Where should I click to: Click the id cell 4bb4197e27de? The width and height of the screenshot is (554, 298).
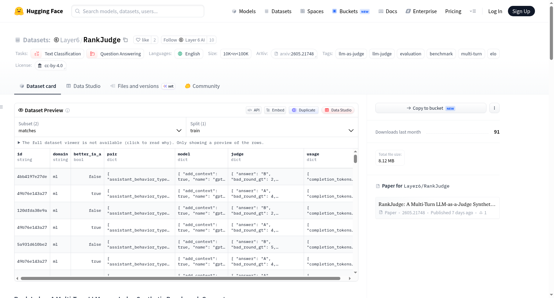[x=32, y=177]
